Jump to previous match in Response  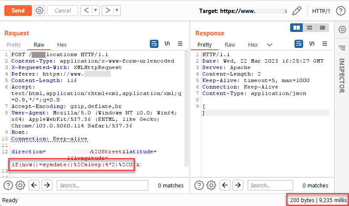point(225,185)
